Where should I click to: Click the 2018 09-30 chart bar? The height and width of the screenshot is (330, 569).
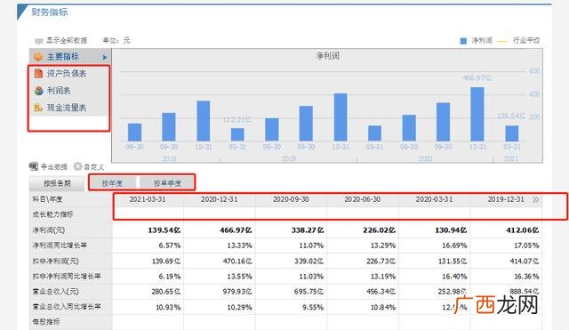169,127
